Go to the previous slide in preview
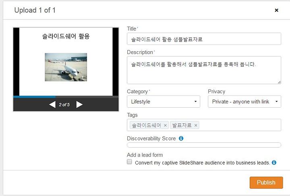Image resolution: width=290 pixels, height=196 pixels. 52,104
